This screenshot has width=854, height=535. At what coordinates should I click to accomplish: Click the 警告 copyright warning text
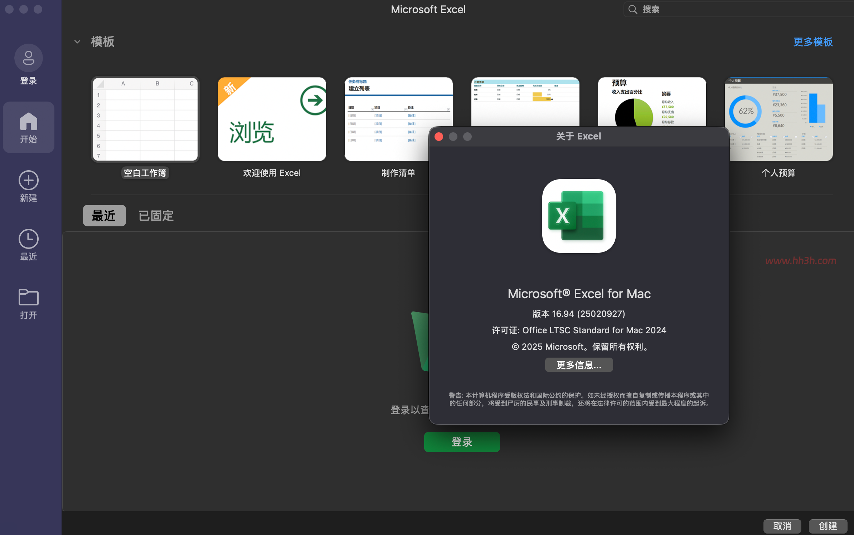click(x=579, y=399)
